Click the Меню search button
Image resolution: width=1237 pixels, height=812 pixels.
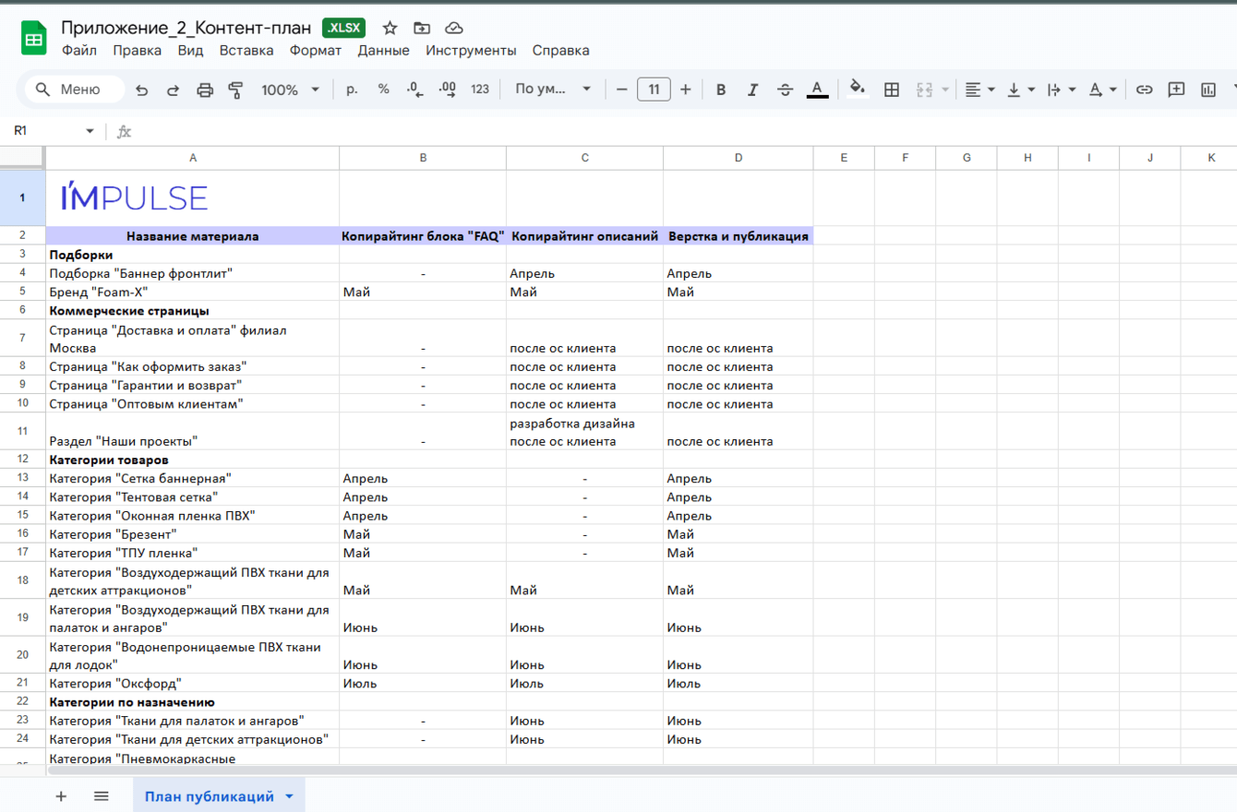(x=69, y=90)
